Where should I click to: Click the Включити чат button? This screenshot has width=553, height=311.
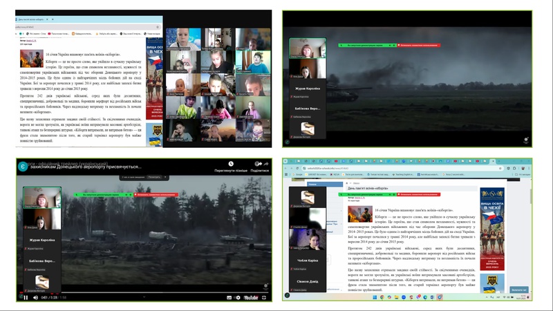tap(519, 290)
